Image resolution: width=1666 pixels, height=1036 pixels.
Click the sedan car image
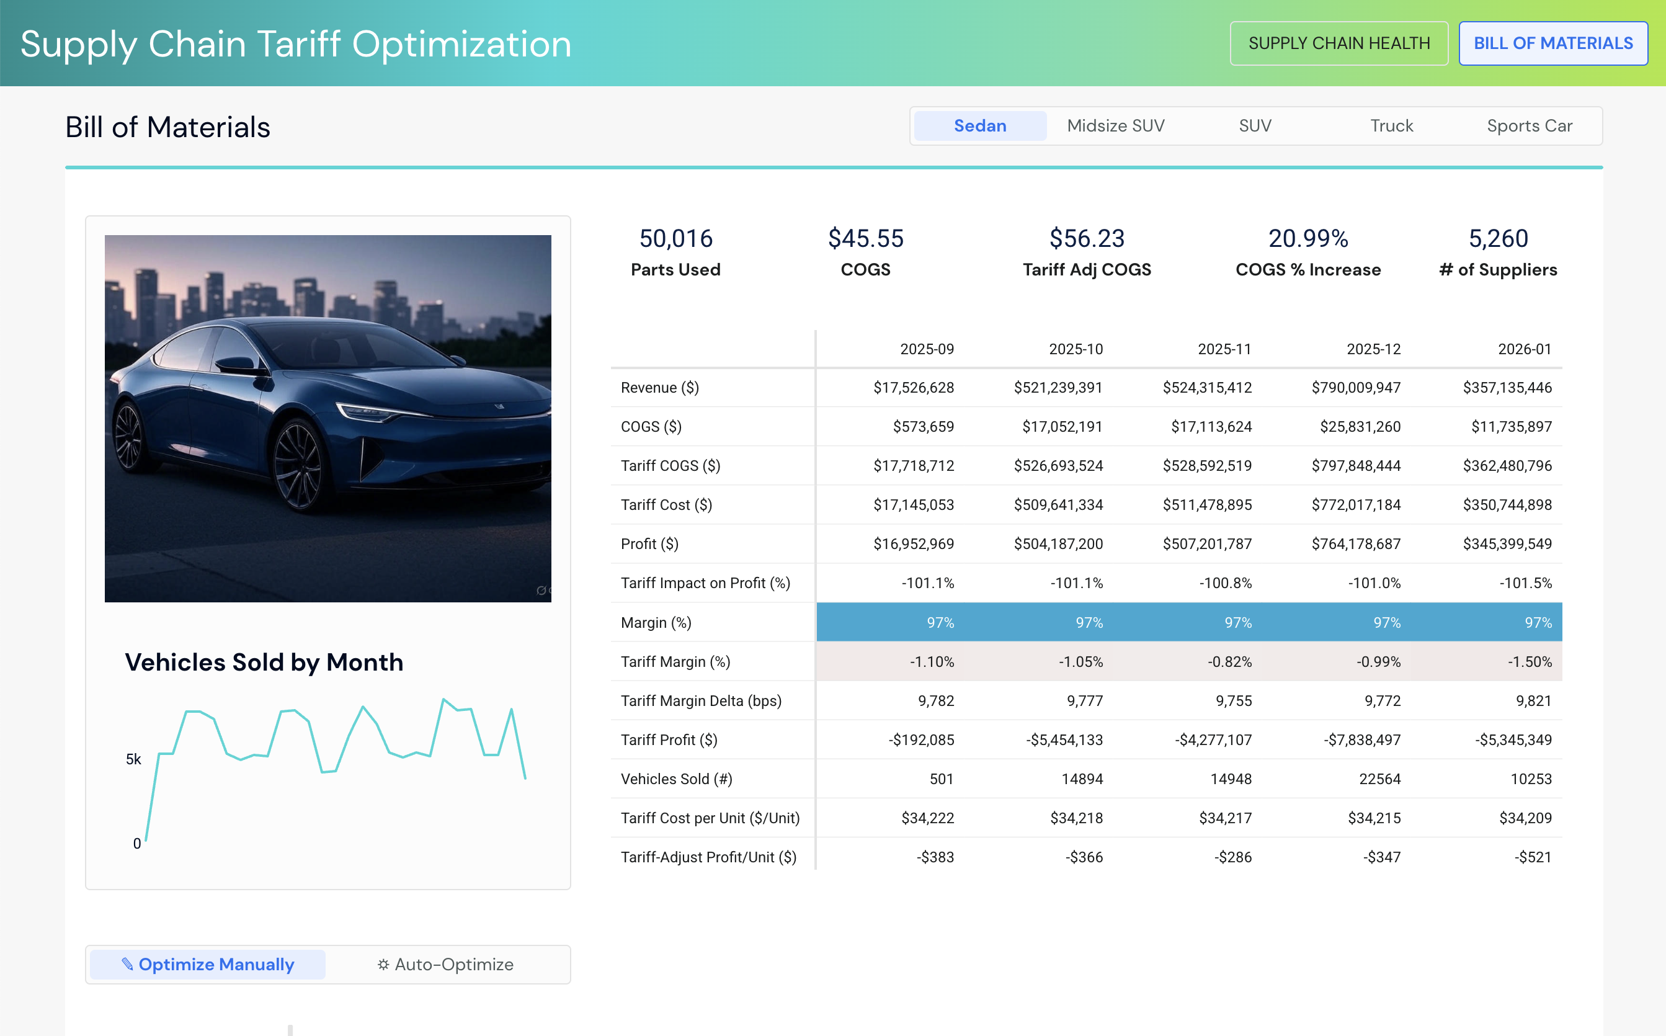tap(327, 418)
